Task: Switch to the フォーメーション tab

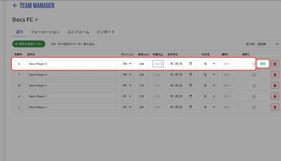Action: [x=45, y=32]
